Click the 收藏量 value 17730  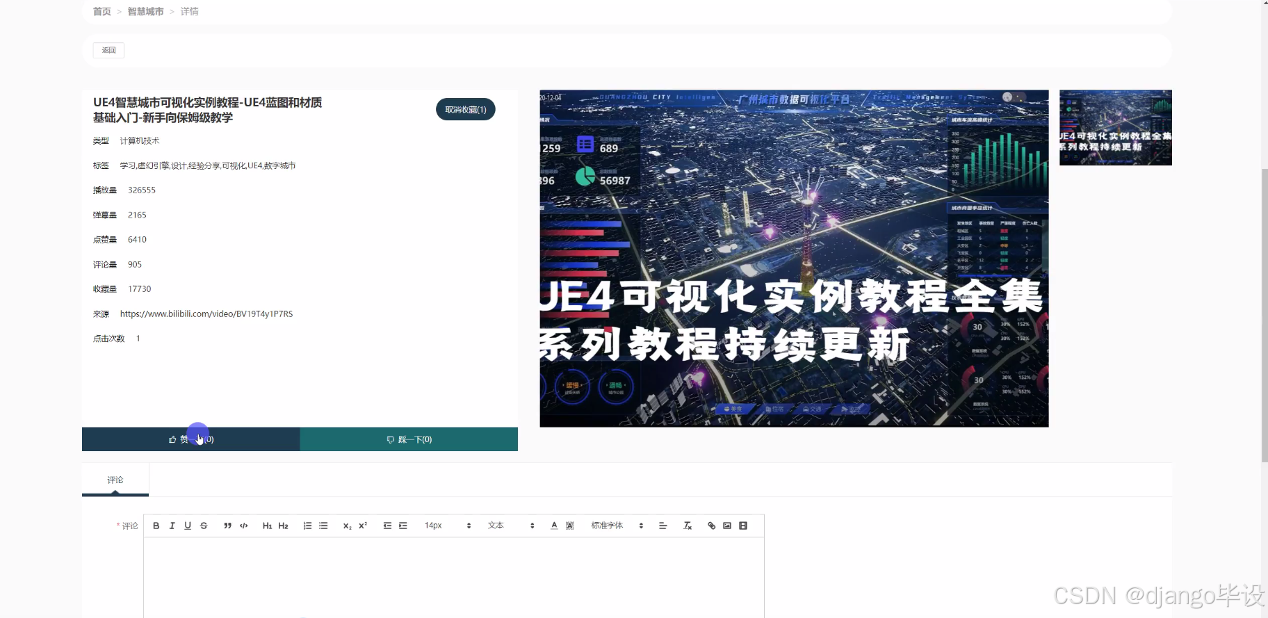(139, 289)
